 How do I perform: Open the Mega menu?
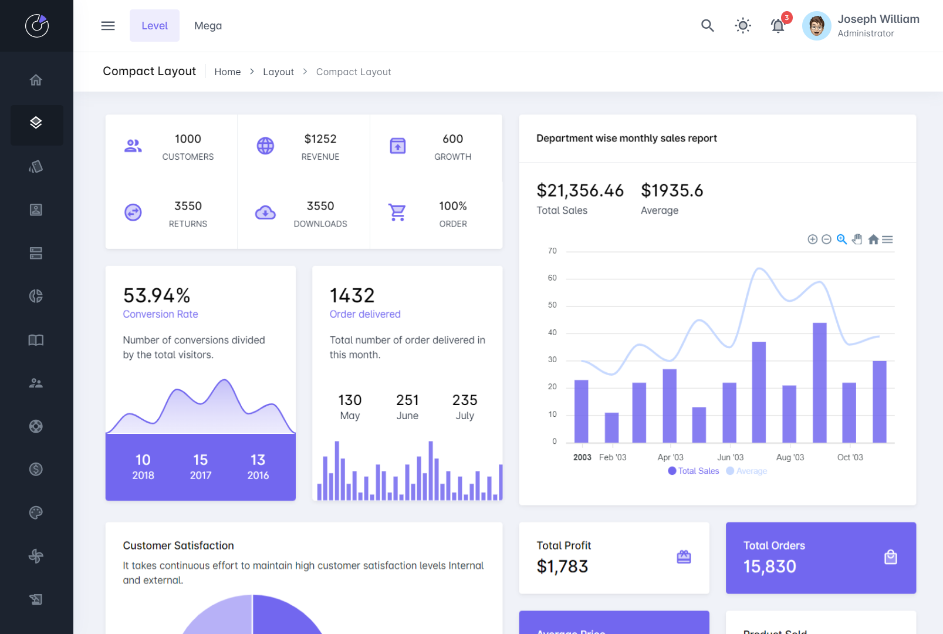(208, 26)
